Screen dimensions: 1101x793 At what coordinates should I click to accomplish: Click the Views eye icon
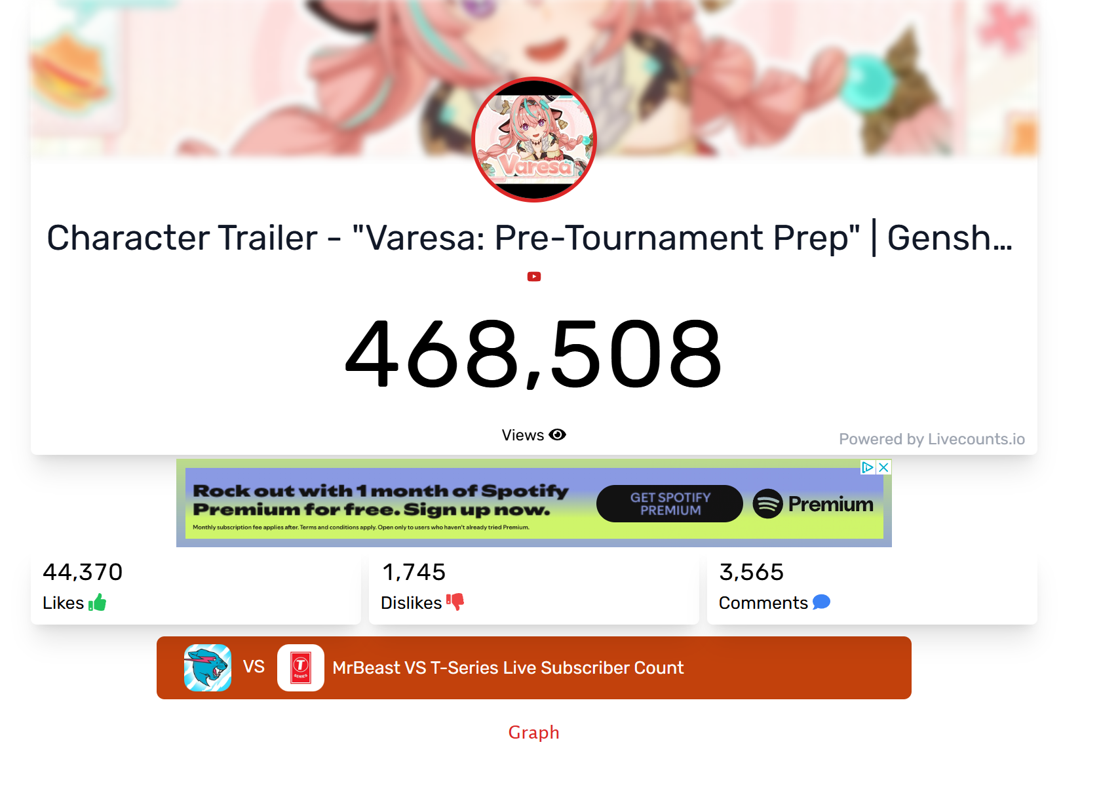click(x=557, y=435)
